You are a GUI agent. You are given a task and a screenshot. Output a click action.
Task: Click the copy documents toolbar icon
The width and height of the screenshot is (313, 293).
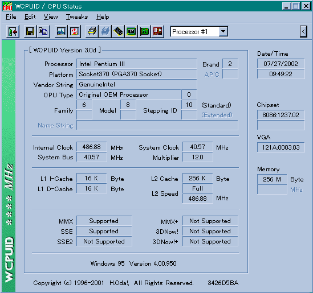[43, 31]
